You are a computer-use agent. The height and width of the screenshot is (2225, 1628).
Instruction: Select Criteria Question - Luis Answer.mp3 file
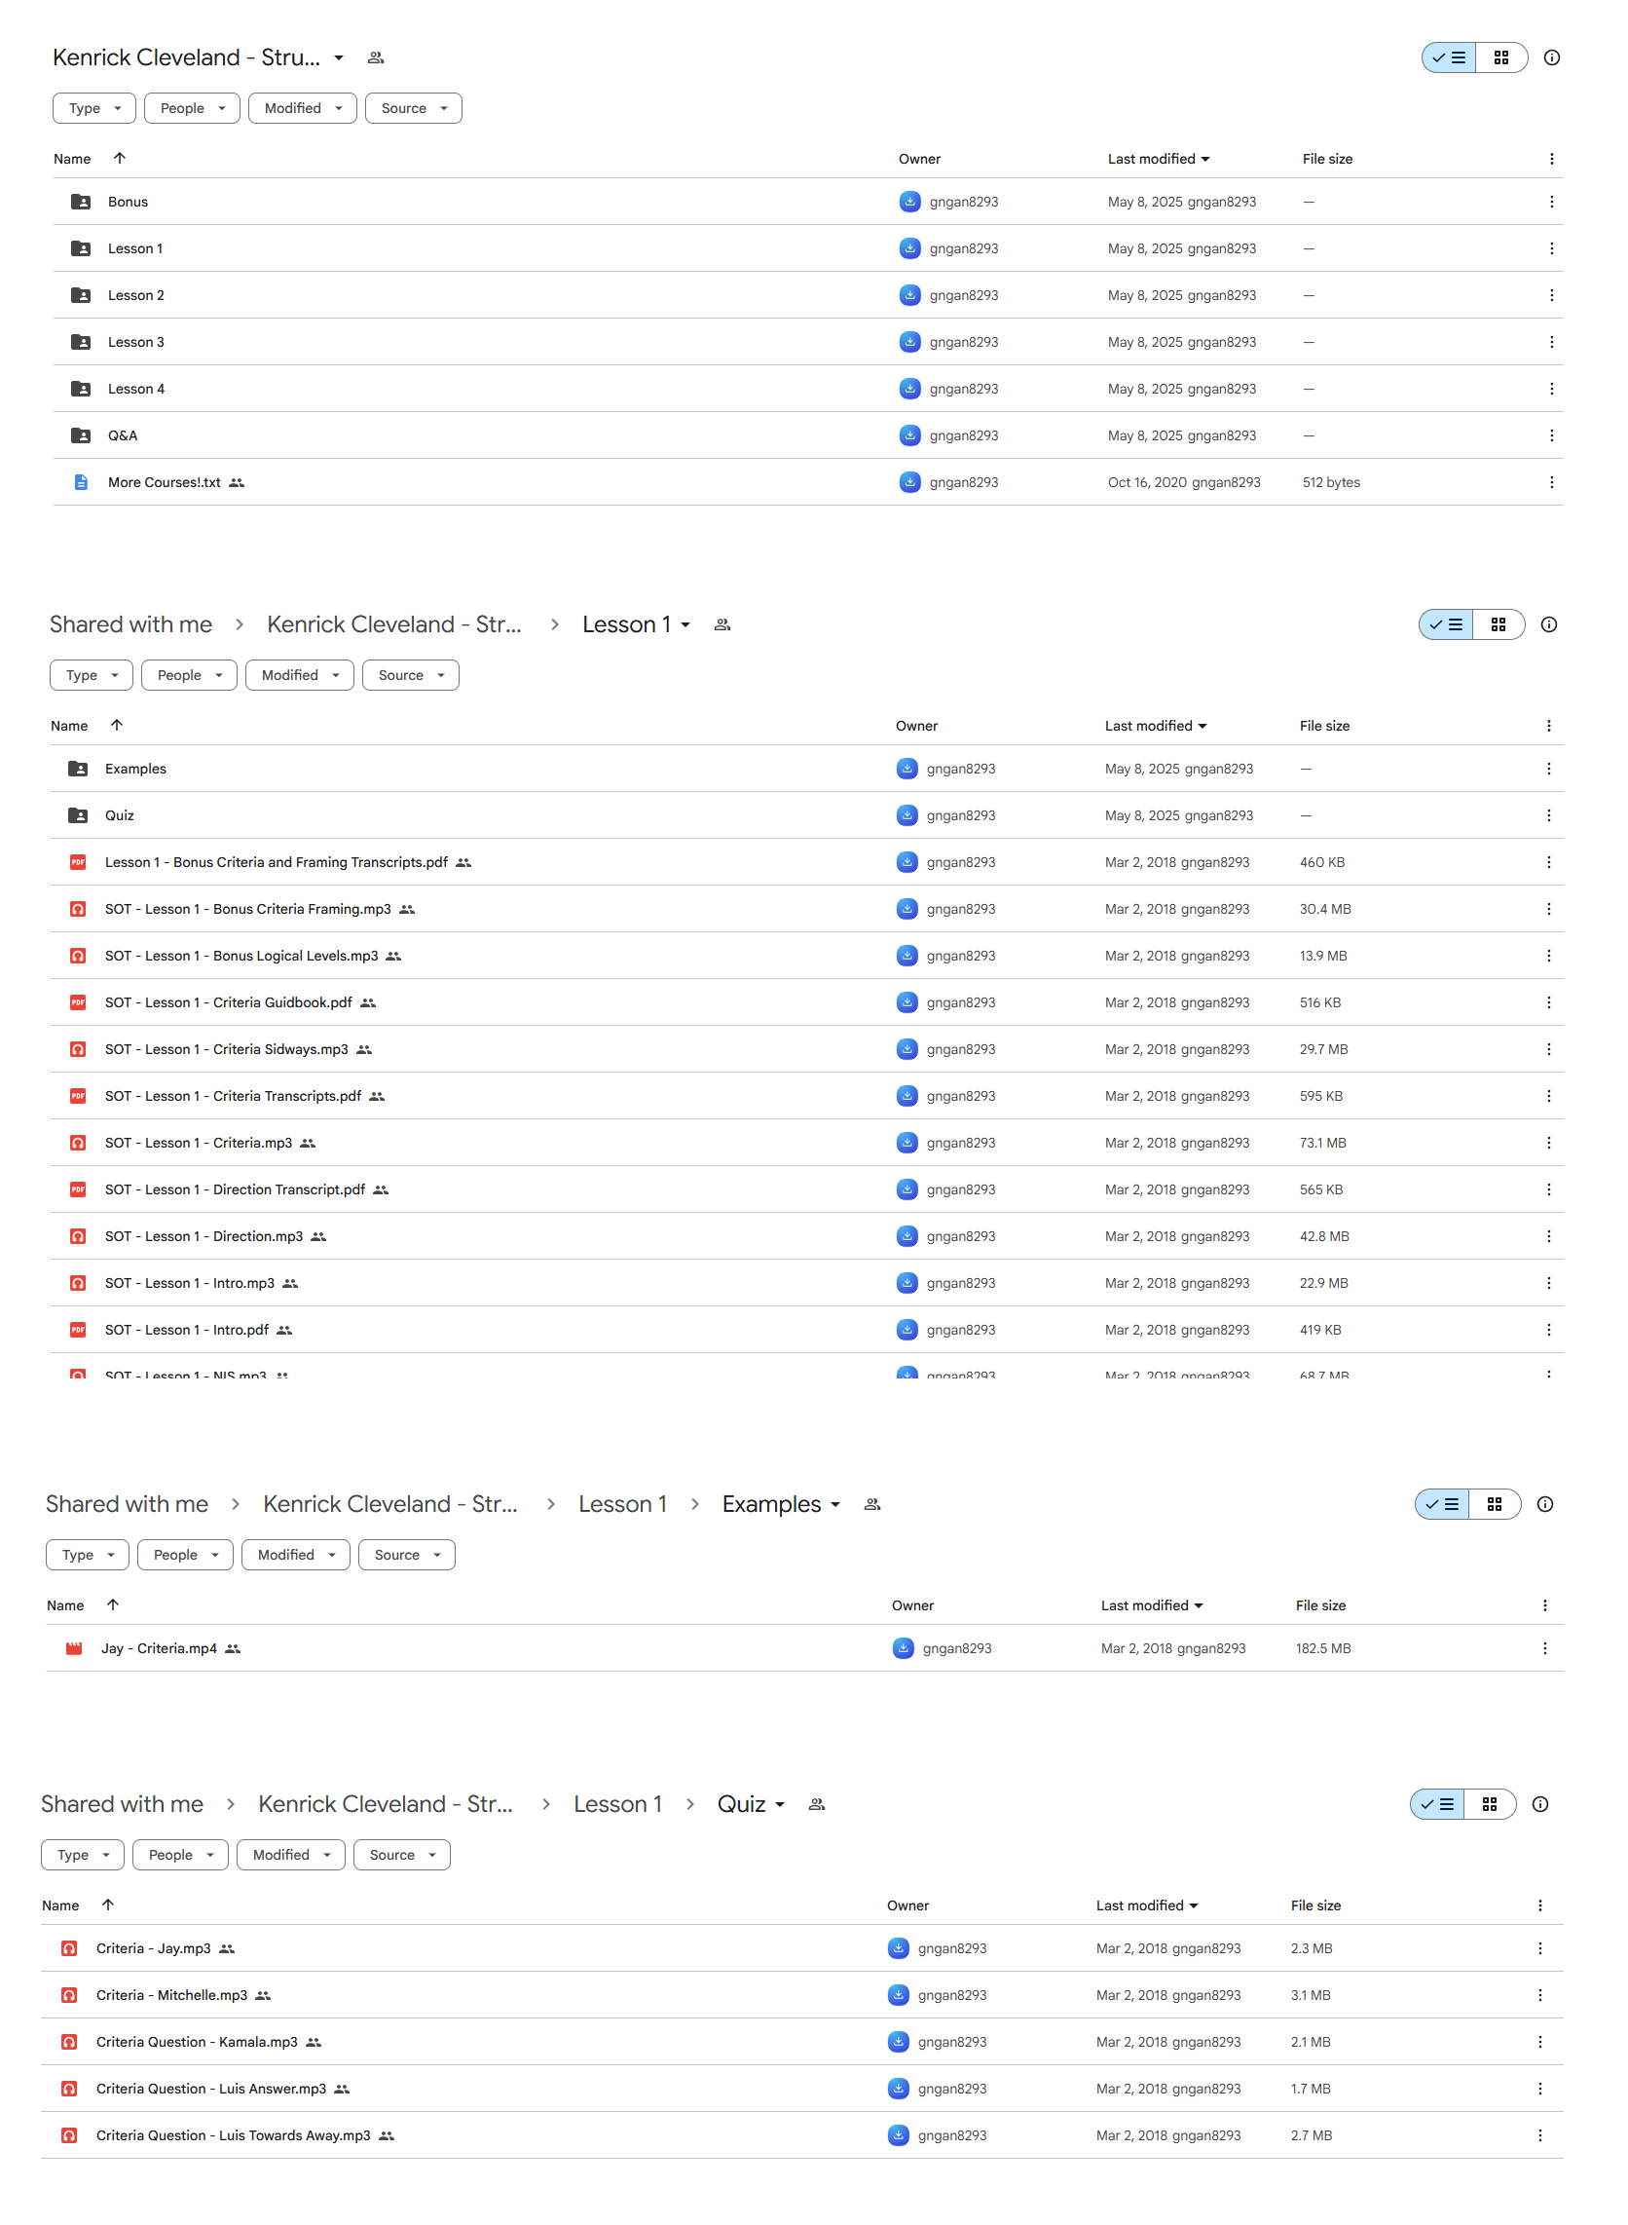[x=801, y=2088]
